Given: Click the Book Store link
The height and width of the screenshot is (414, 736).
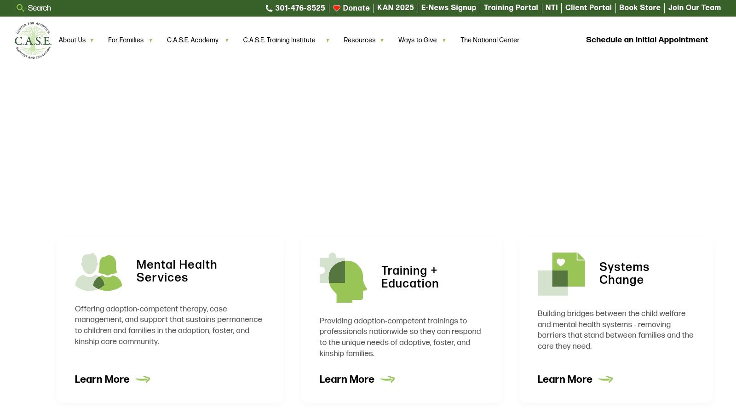Looking at the screenshot, I should pos(639,8).
